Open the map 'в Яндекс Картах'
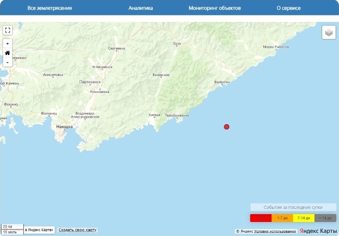The width and height of the screenshot is (339, 236). (39, 230)
